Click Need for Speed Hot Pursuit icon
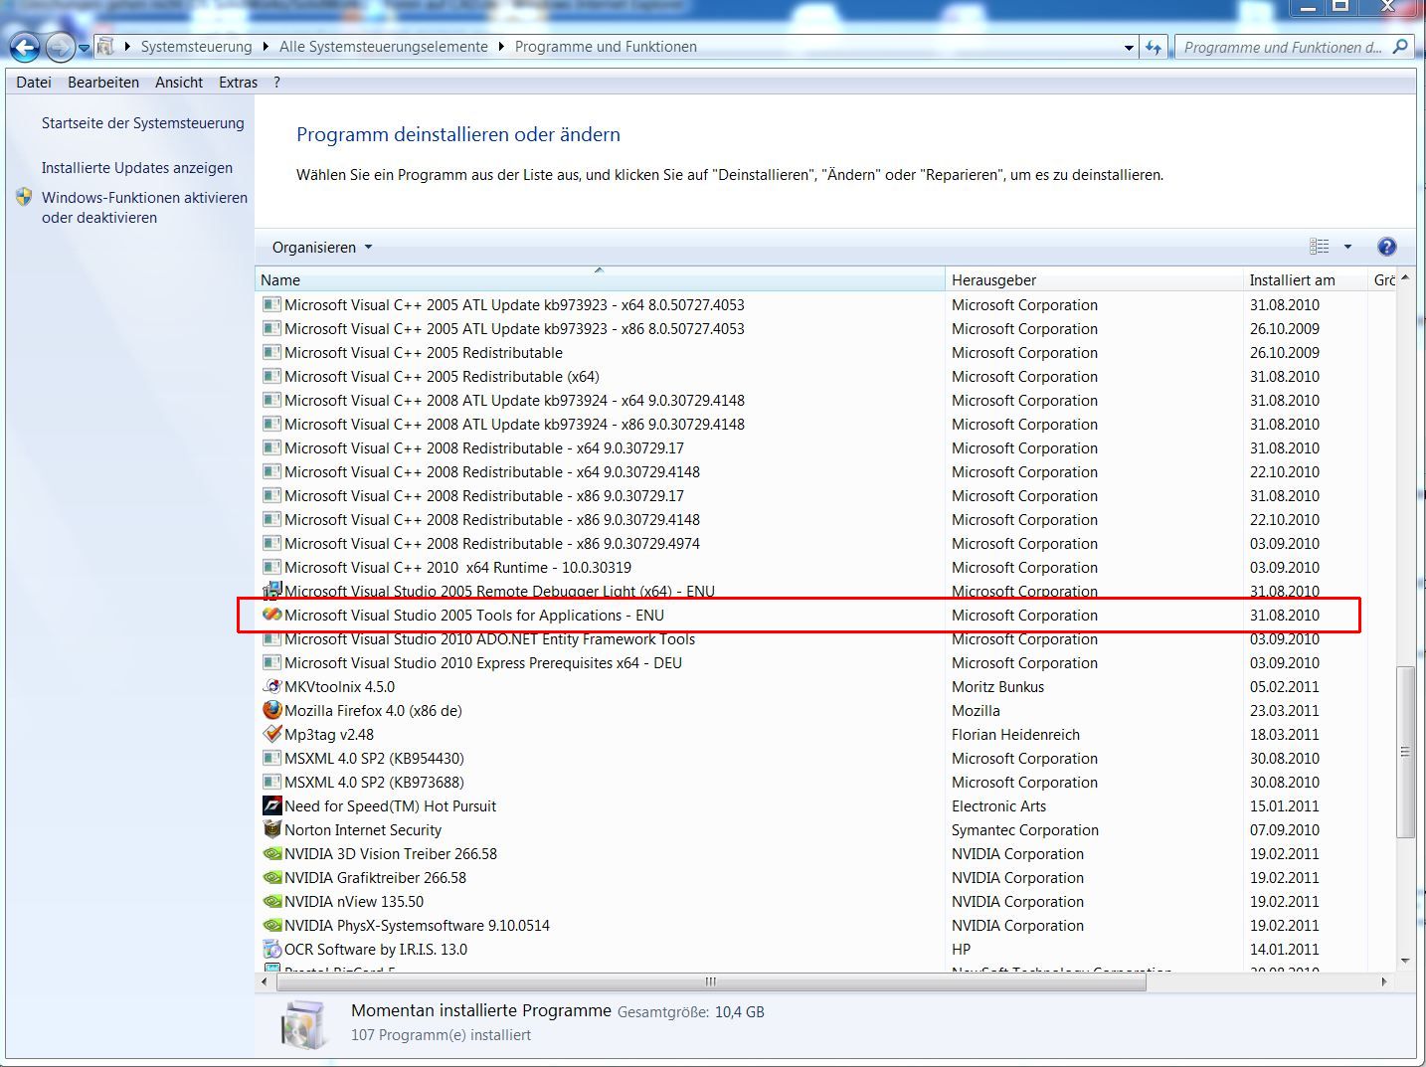Image resolution: width=1426 pixels, height=1067 pixels. click(x=272, y=805)
